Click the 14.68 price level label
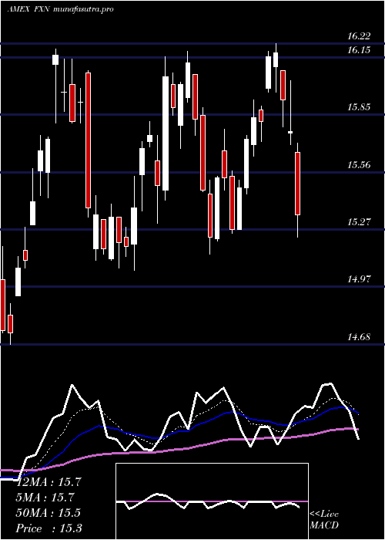Screen dimensions: 385x540 click(x=359, y=336)
